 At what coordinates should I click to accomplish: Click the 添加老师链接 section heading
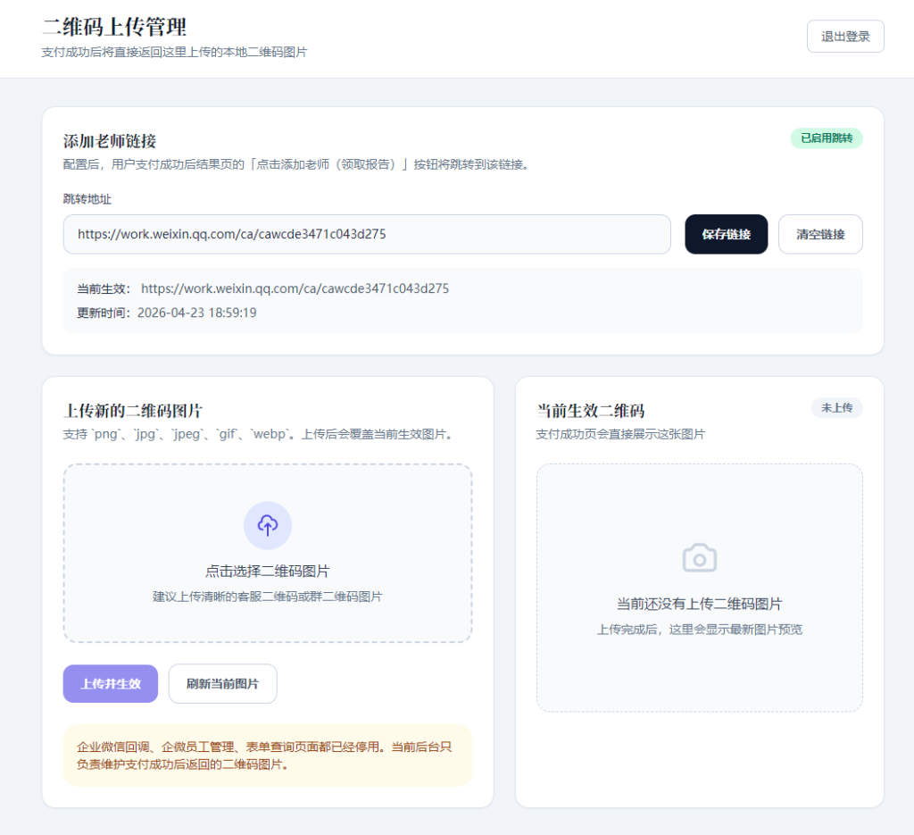point(110,141)
